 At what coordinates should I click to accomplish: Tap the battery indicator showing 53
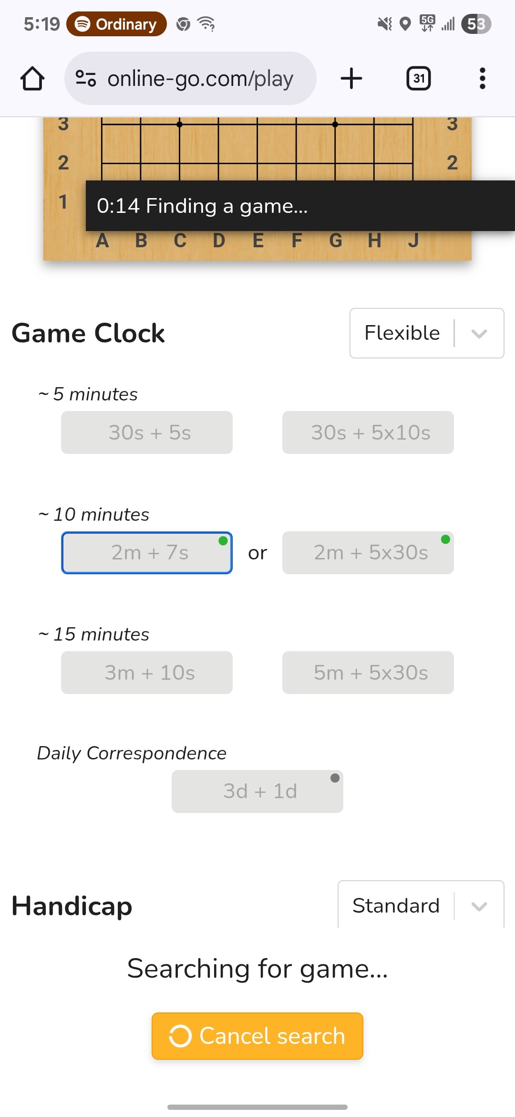476,24
